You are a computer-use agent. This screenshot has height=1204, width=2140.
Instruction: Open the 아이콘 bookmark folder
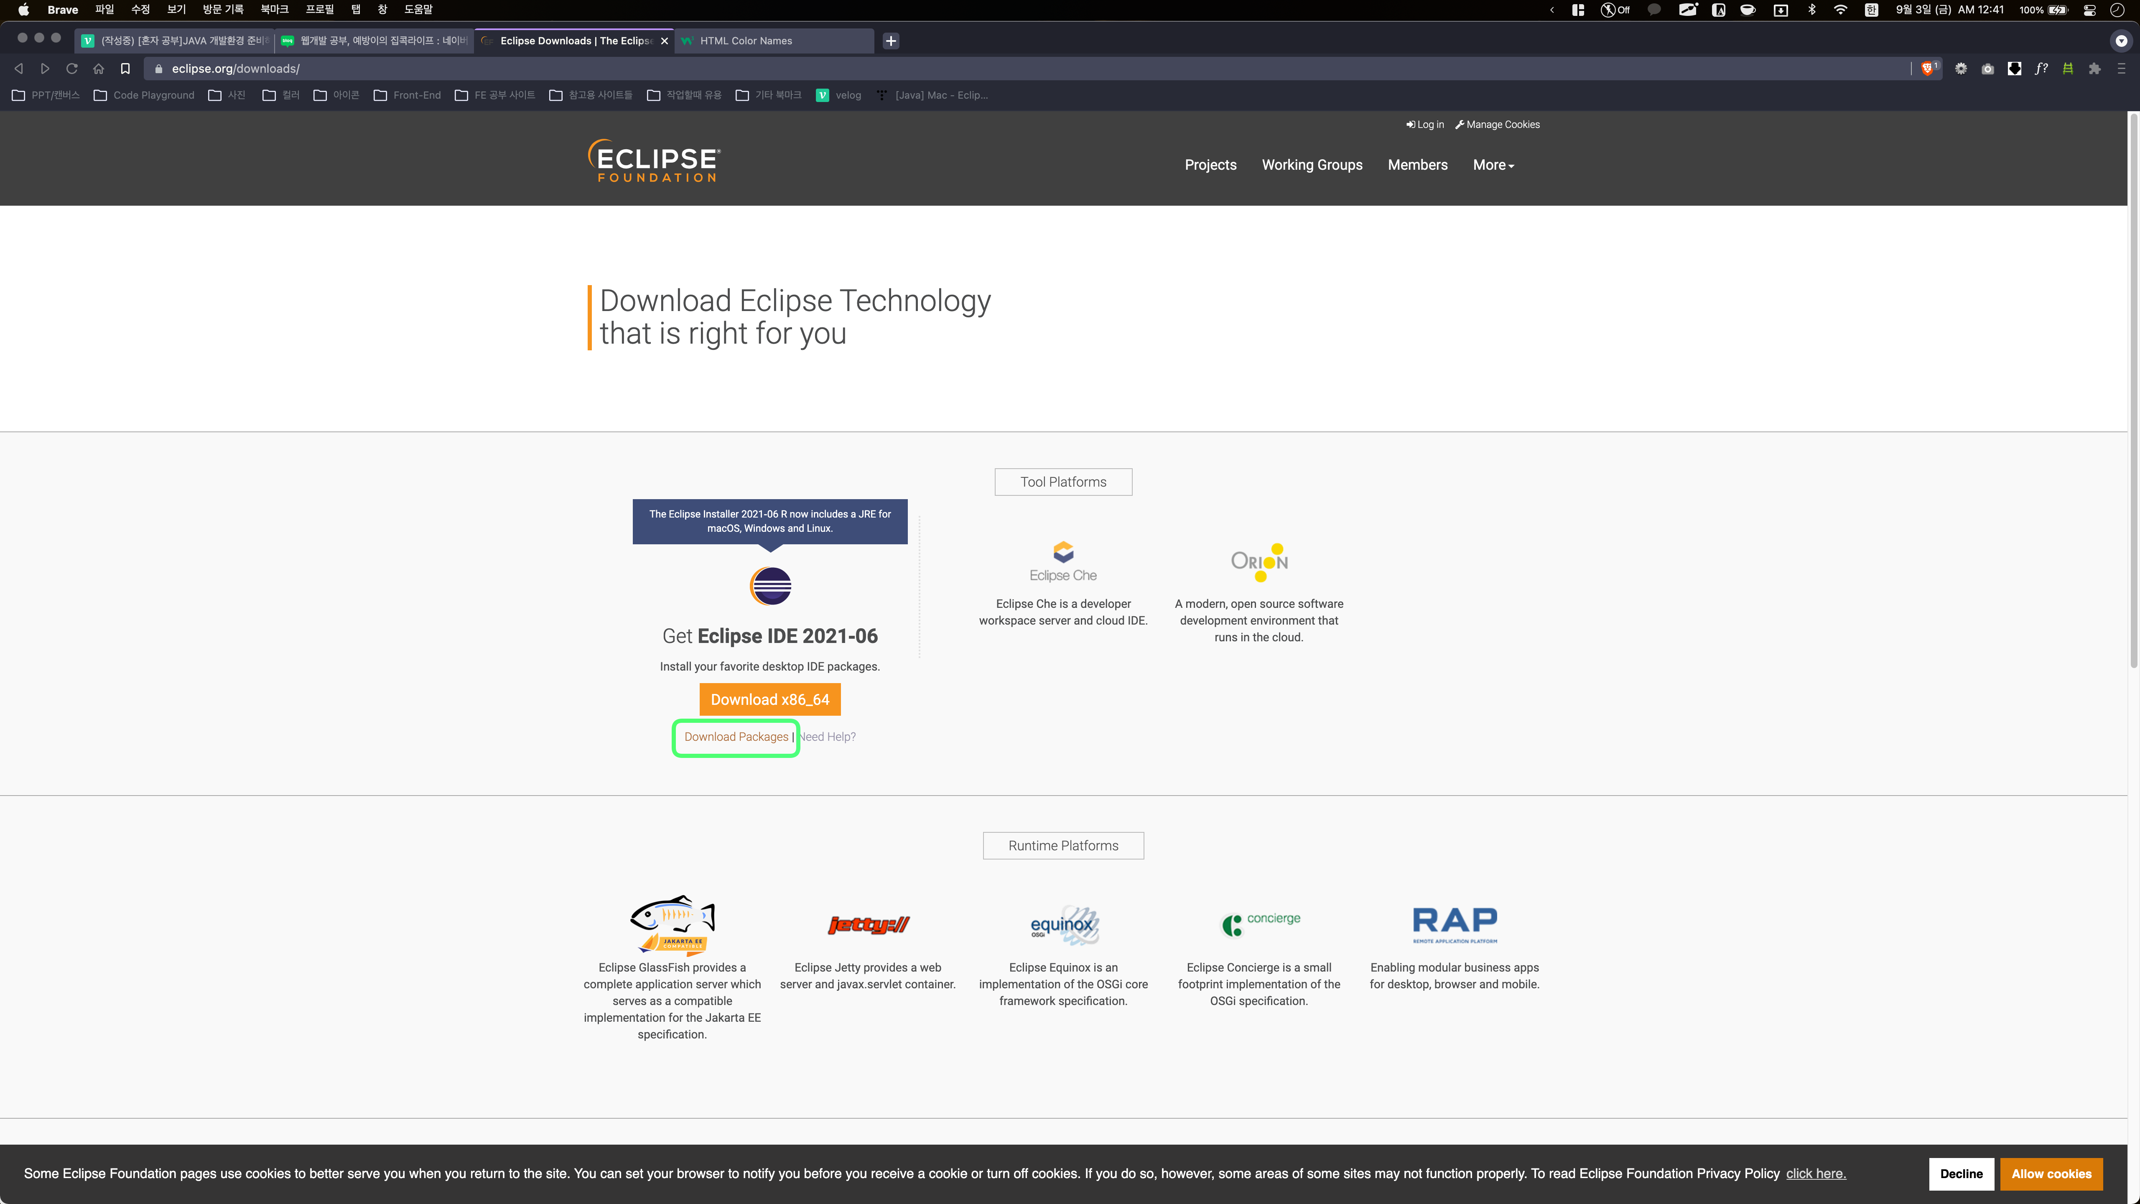coord(336,96)
